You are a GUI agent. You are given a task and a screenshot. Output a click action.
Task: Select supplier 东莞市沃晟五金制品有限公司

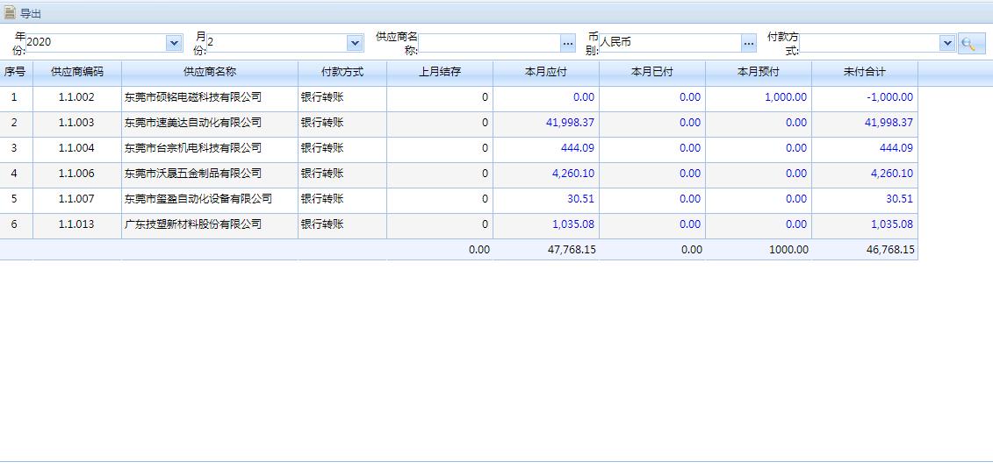193,174
